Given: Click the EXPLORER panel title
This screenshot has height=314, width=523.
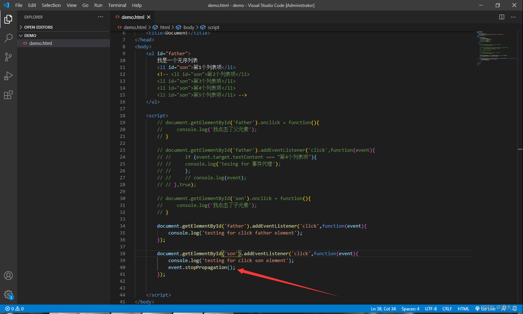Looking at the screenshot, I should click(33, 17).
